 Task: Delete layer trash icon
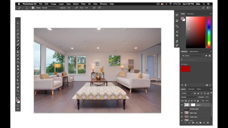pos(208,123)
